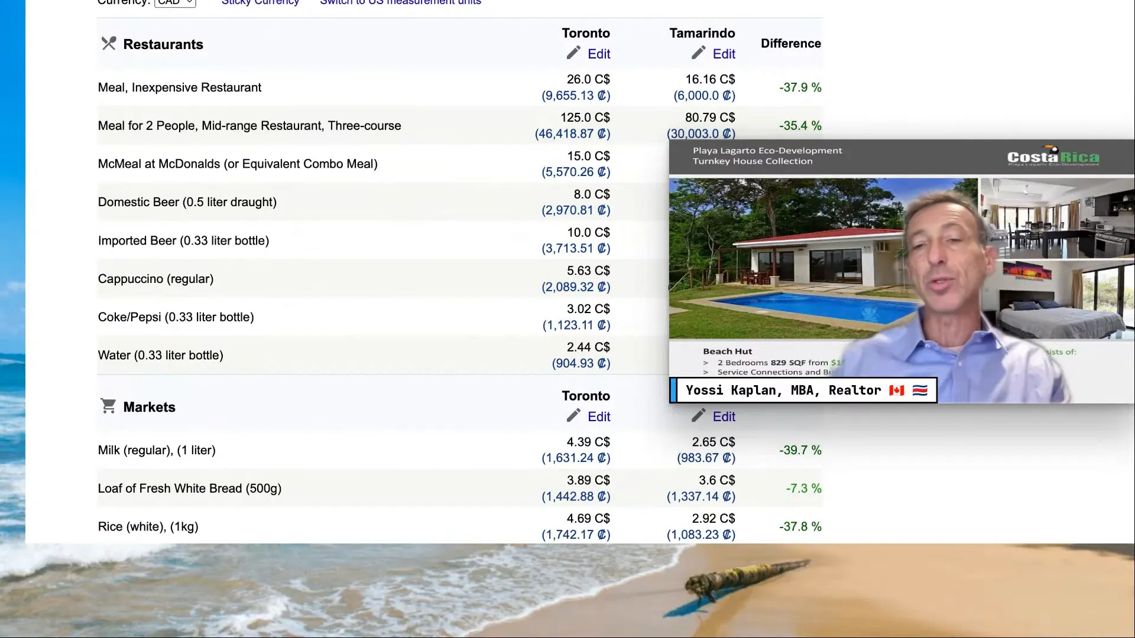Click the Difference column header

[x=791, y=43]
